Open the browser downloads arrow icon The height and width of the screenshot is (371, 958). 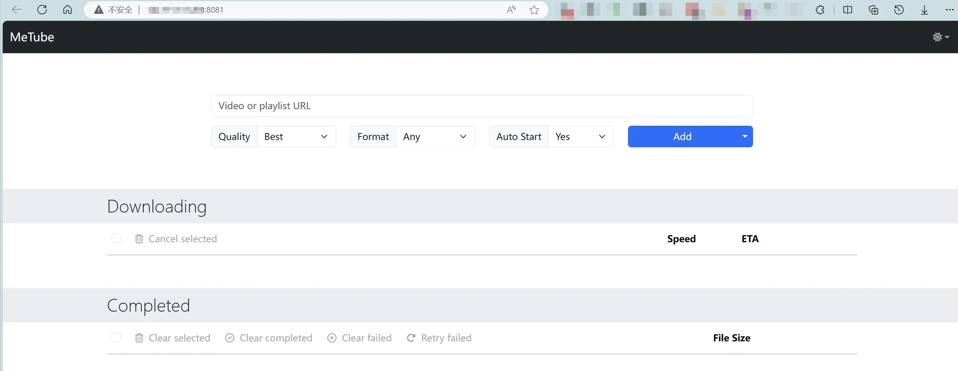(x=924, y=10)
